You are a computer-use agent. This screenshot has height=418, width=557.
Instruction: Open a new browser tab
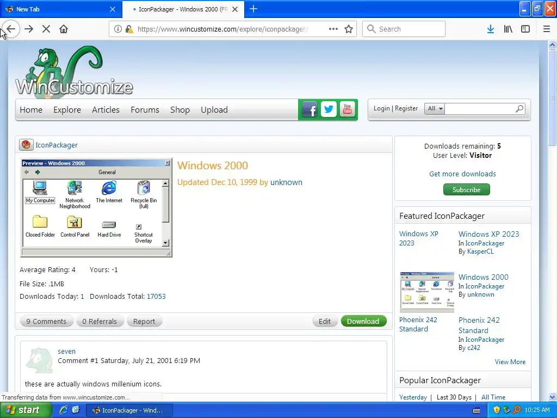click(253, 9)
